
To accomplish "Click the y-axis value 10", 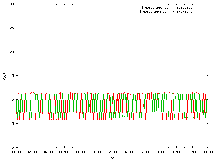I will [12, 100].
